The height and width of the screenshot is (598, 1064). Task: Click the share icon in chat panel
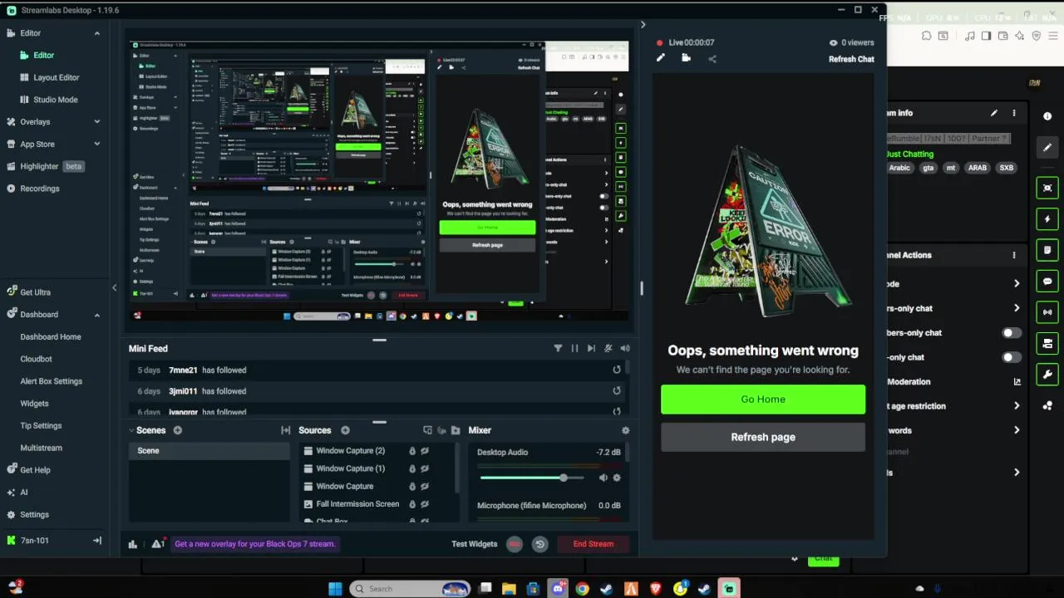coord(712,58)
